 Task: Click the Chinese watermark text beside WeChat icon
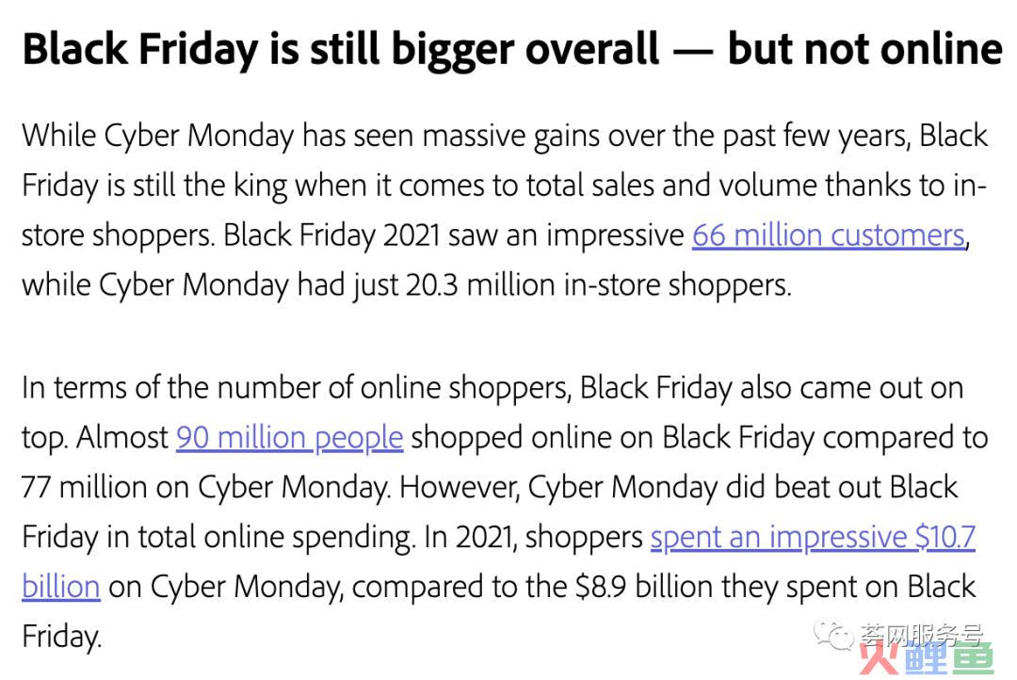922,634
